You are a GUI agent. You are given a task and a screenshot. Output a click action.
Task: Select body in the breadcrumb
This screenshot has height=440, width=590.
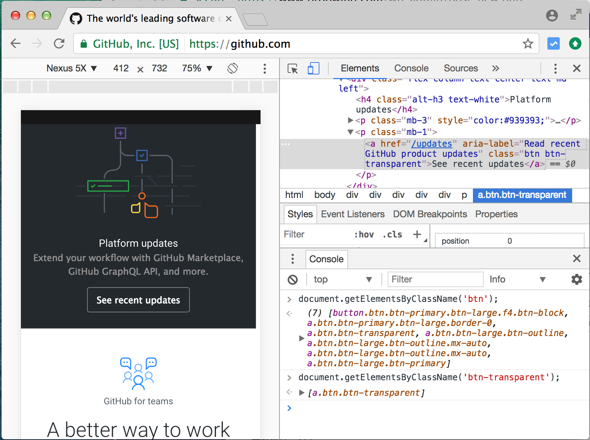324,195
